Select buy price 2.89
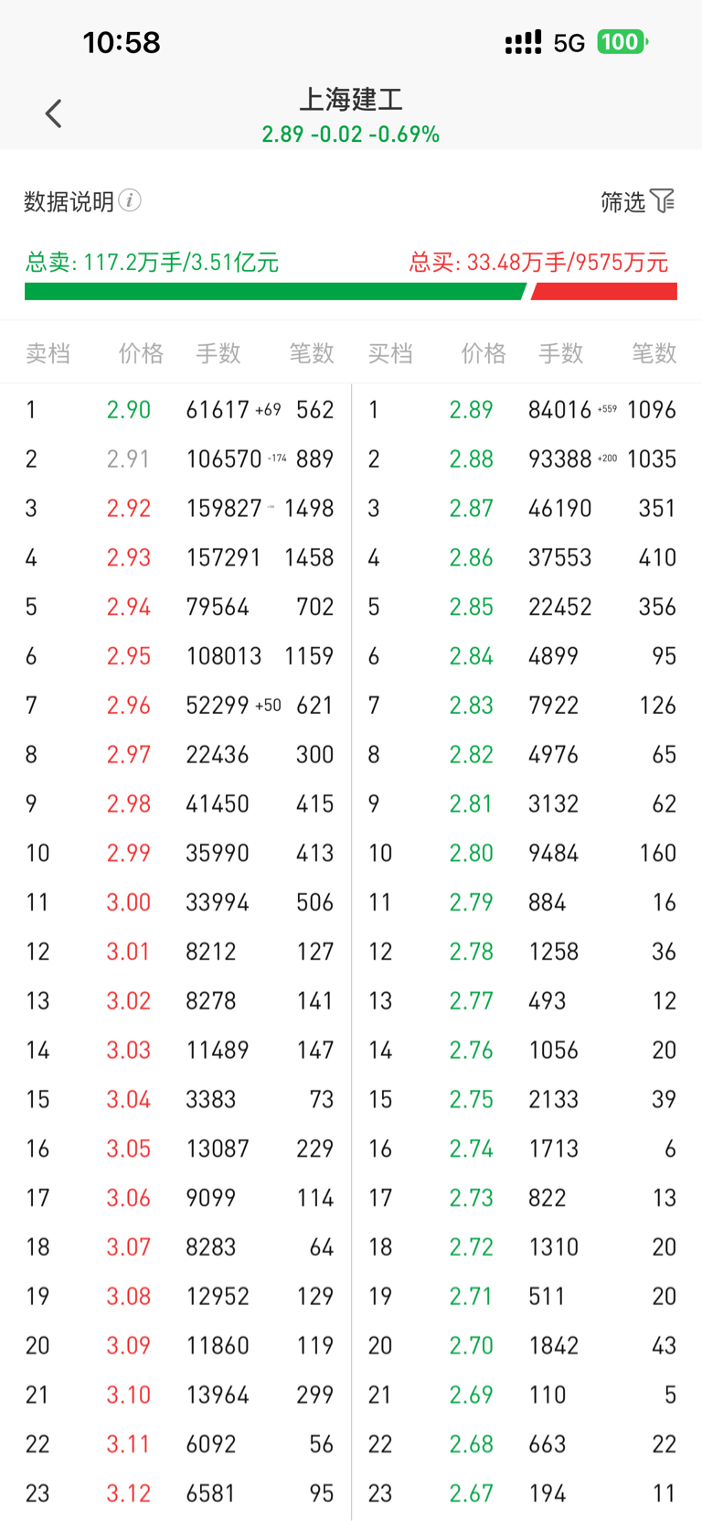The height and width of the screenshot is (1521, 702). coord(472,410)
